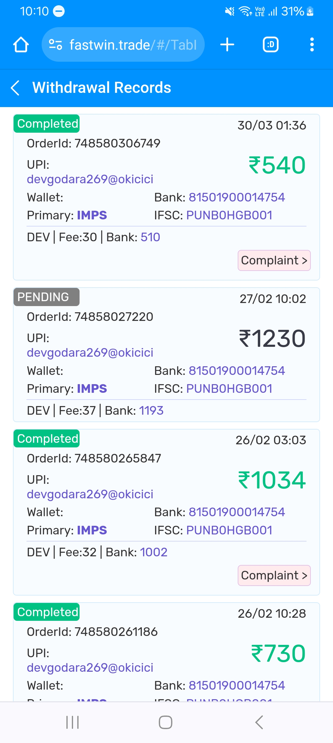Go back from Withdrawal Records
The width and height of the screenshot is (333, 743).
[15, 88]
